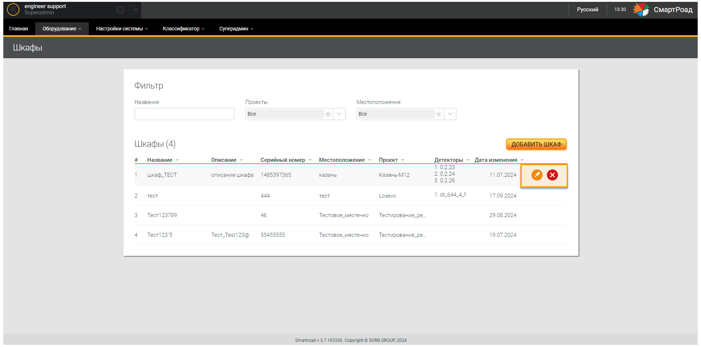Sort by Название column arrow
Screen dimensions: 701x347
177,160
